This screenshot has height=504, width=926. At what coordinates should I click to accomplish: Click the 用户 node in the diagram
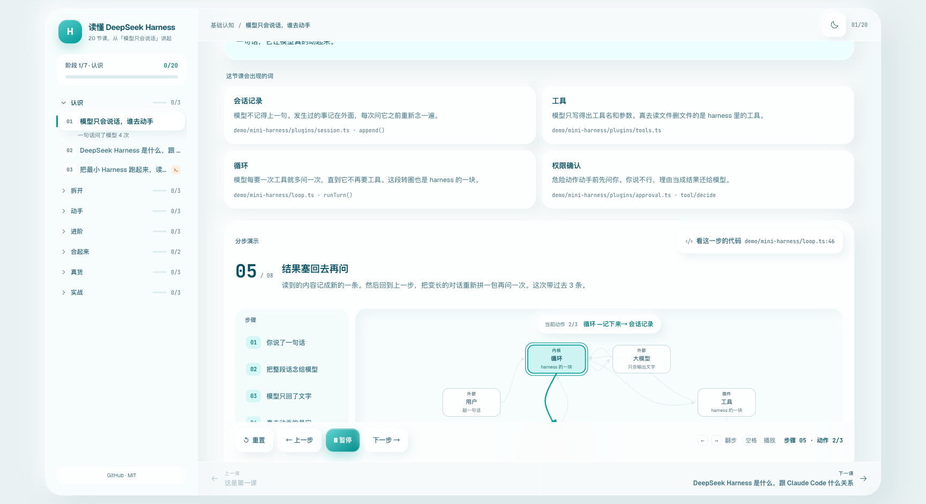[x=472, y=402]
